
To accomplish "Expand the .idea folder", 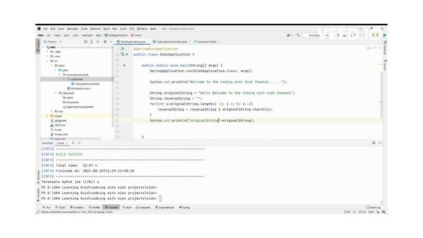I will tap(48, 52).
